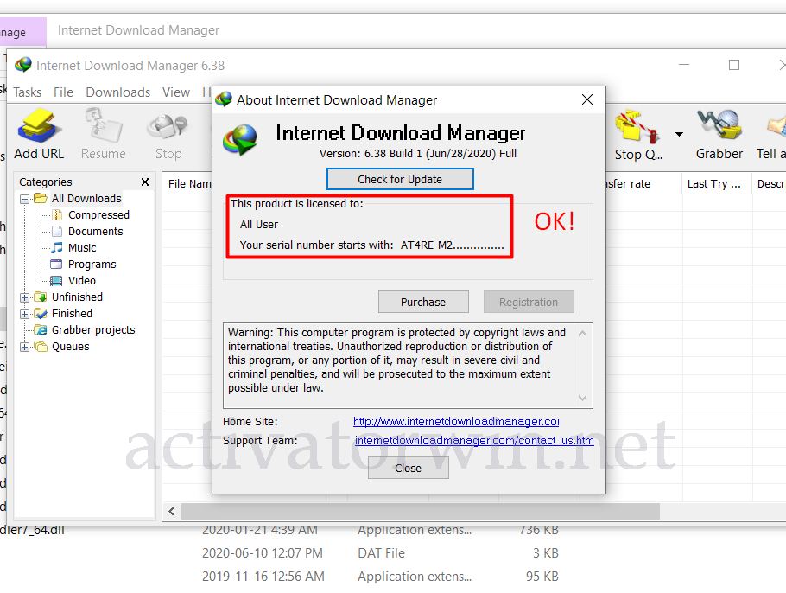Click 'DAT File' type in background window
Viewport: 786px width, 593px height.
(x=381, y=553)
